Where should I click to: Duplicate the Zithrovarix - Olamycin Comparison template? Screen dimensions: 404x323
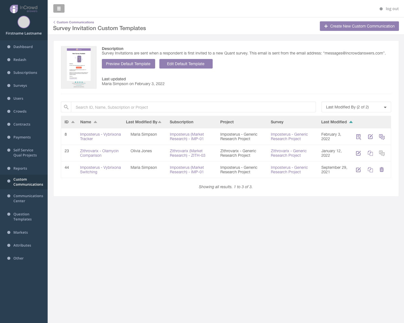370,153
